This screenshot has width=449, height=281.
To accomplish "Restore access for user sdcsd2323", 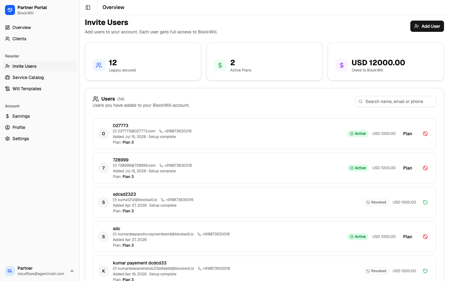I will (x=425, y=202).
